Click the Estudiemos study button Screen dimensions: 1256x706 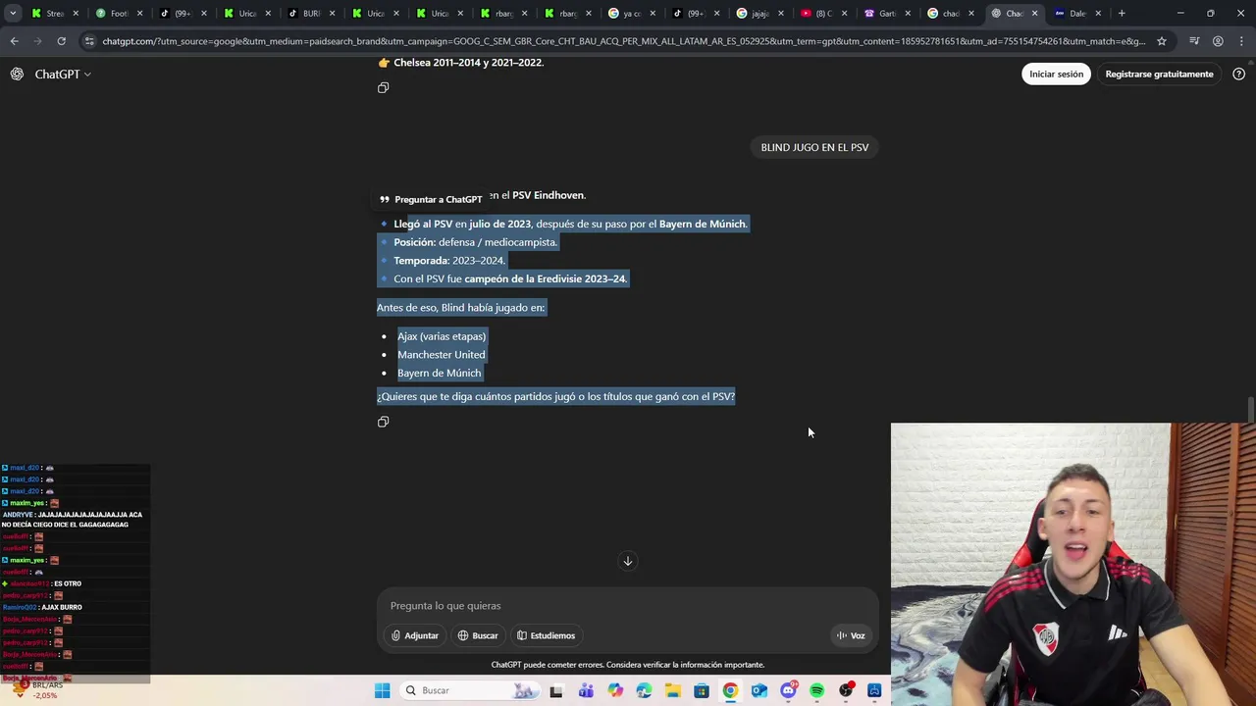pyautogui.click(x=546, y=635)
